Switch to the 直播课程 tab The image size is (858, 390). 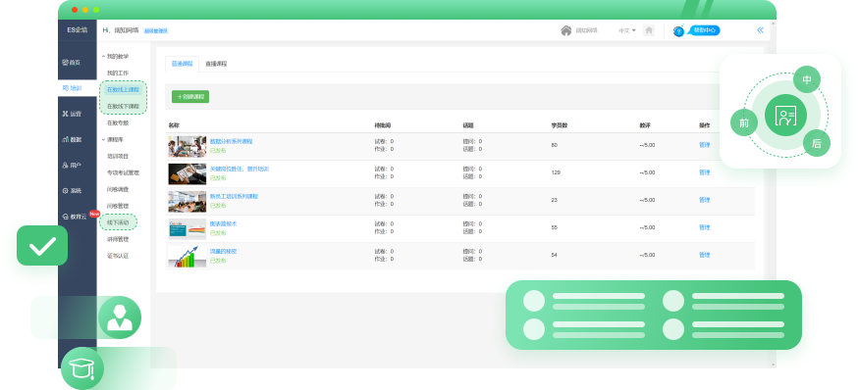[x=216, y=64]
